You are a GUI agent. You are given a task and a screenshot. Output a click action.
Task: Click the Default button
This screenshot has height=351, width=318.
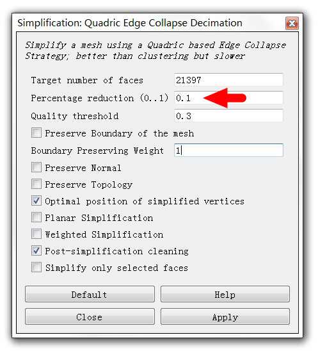(90, 295)
